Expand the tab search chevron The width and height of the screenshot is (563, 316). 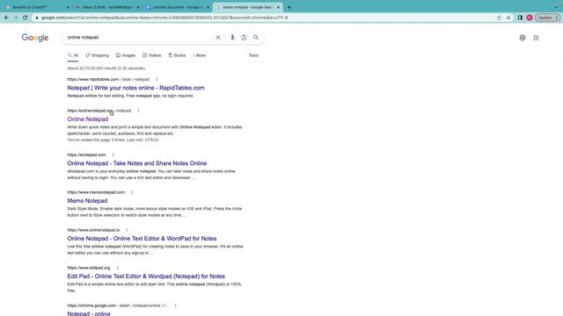(x=556, y=7)
